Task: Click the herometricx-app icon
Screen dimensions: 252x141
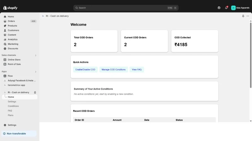Action: [5, 85]
